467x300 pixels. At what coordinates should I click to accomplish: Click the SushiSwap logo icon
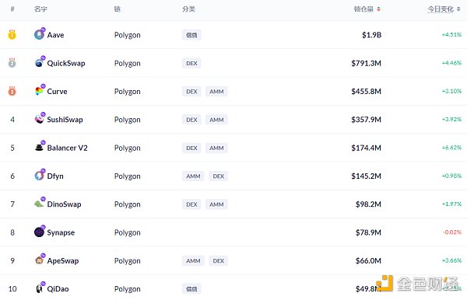coord(39,119)
